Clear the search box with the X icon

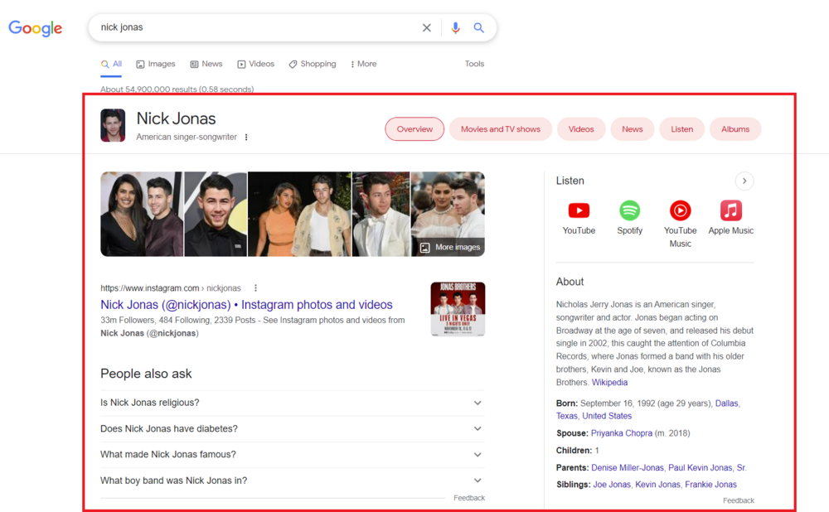pyautogui.click(x=427, y=27)
